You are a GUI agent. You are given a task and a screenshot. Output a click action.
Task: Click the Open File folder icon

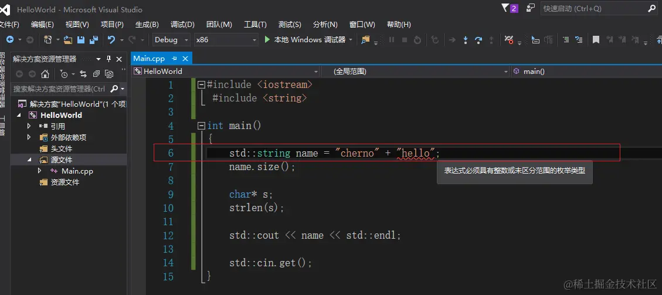(68, 40)
